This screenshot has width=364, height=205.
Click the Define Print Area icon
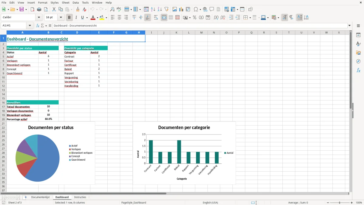click(x=227, y=9)
